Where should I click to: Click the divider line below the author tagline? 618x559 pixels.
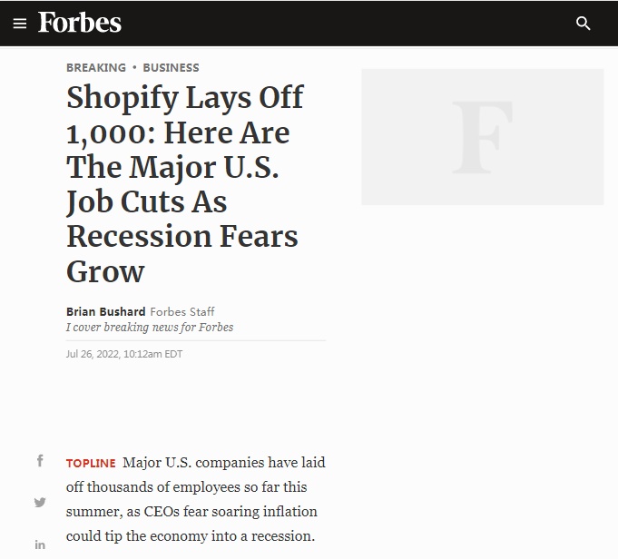click(195, 340)
